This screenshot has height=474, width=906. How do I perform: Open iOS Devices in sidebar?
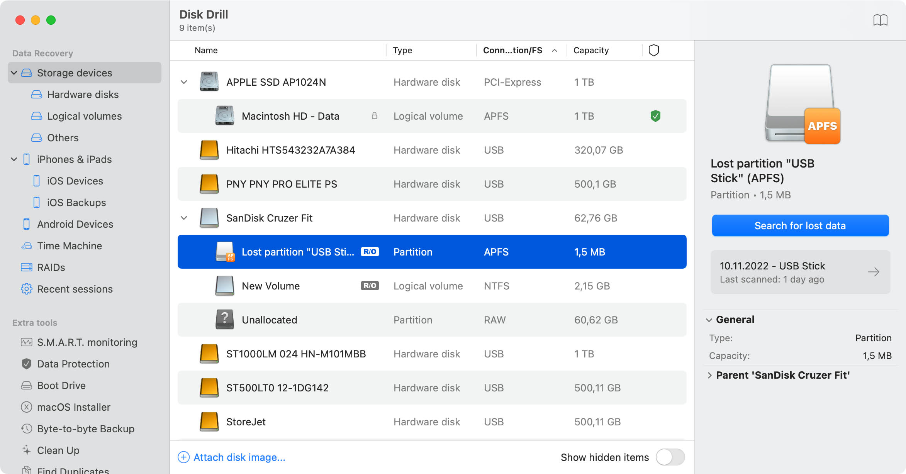pyautogui.click(x=75, y=181)
